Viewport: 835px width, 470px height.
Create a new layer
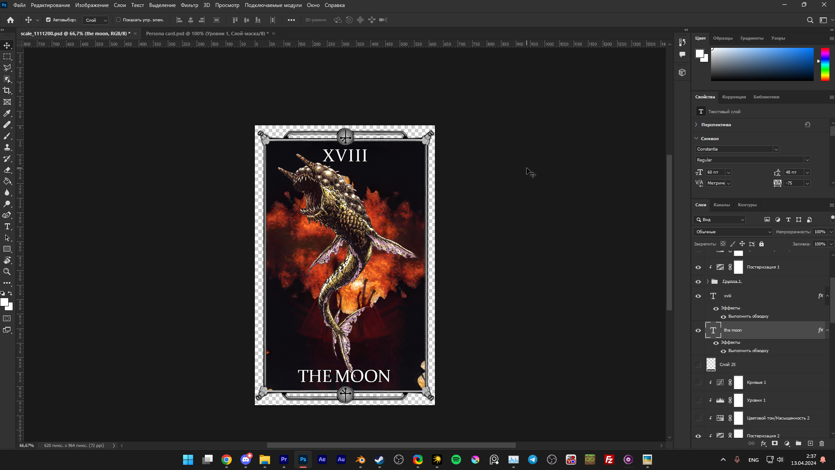[x=810, y=443]
